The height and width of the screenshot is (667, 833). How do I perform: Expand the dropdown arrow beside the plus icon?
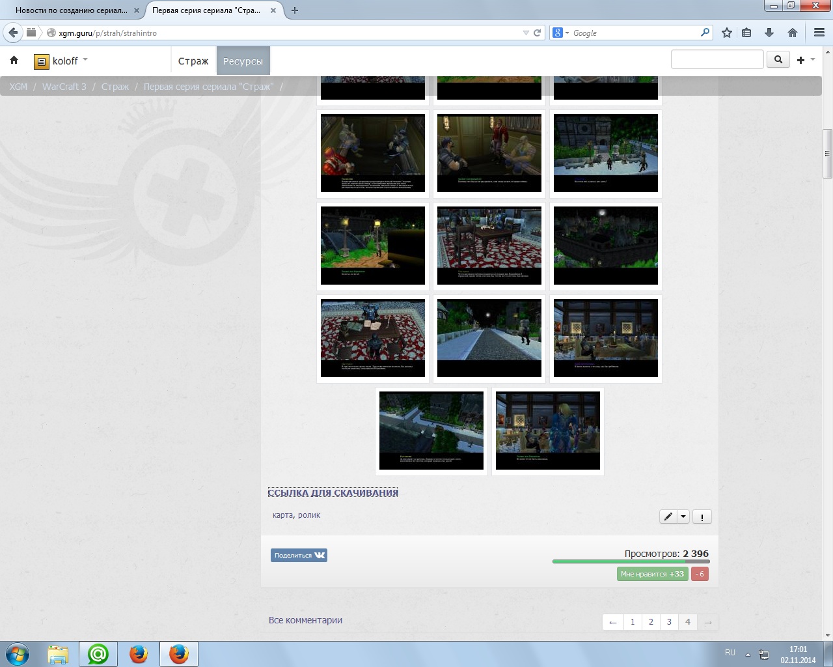[813, 60]
